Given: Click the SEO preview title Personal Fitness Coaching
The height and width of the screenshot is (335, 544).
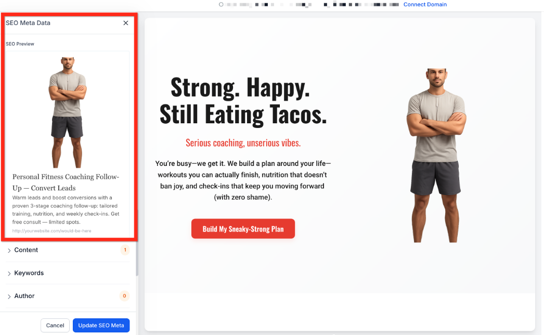Looking at the screenshot, I should click(66, 182).
